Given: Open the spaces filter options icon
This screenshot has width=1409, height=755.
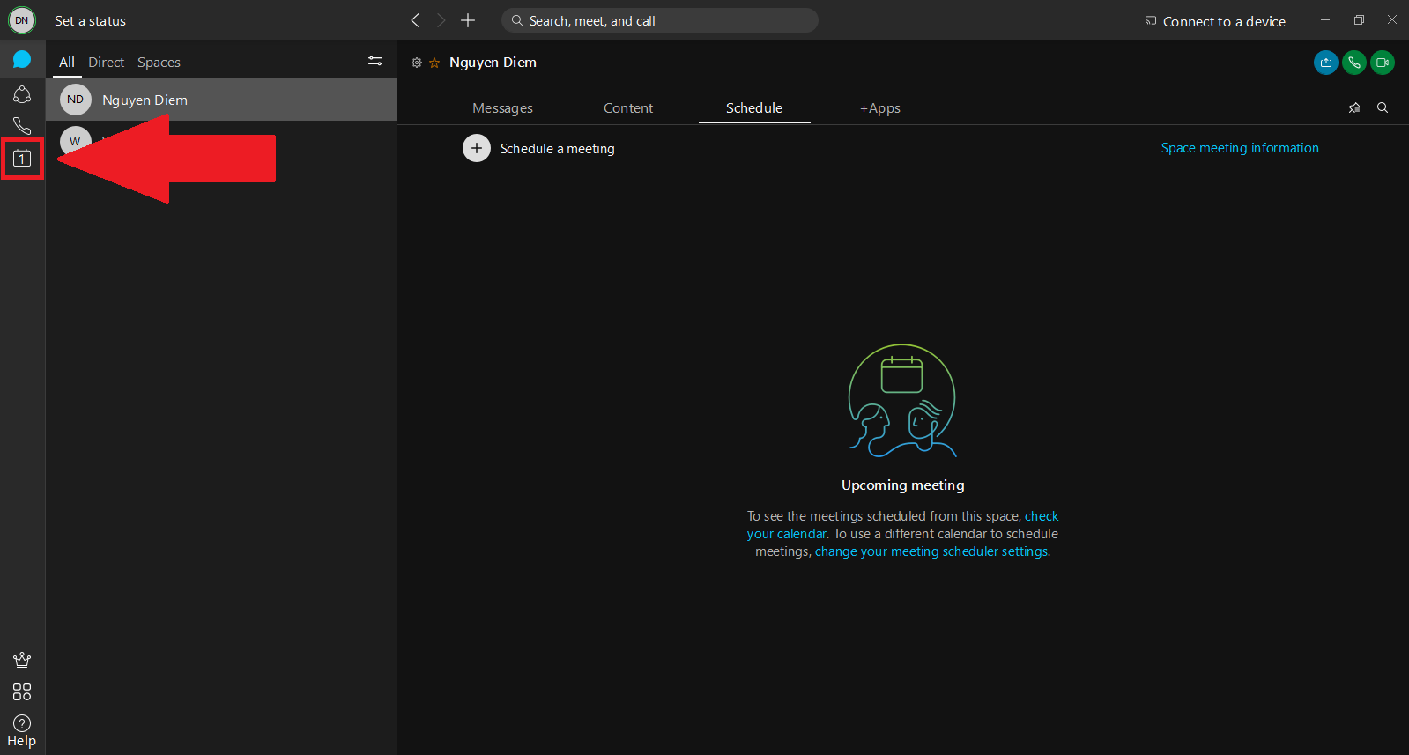Looking at the screenshot, I should [x=375, y=61].
